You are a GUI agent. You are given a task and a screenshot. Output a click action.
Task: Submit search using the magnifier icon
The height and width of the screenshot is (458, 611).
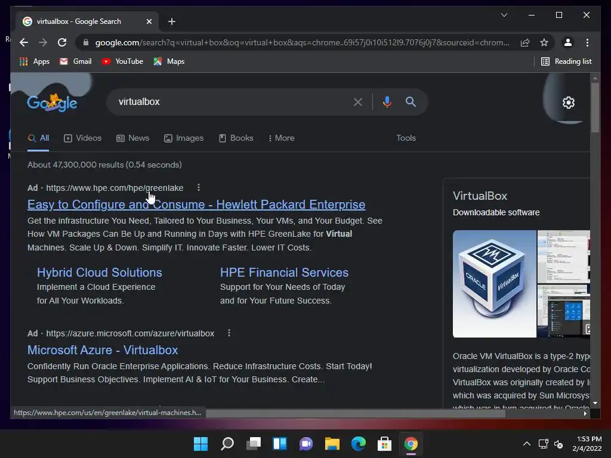[x=411, y=102]
